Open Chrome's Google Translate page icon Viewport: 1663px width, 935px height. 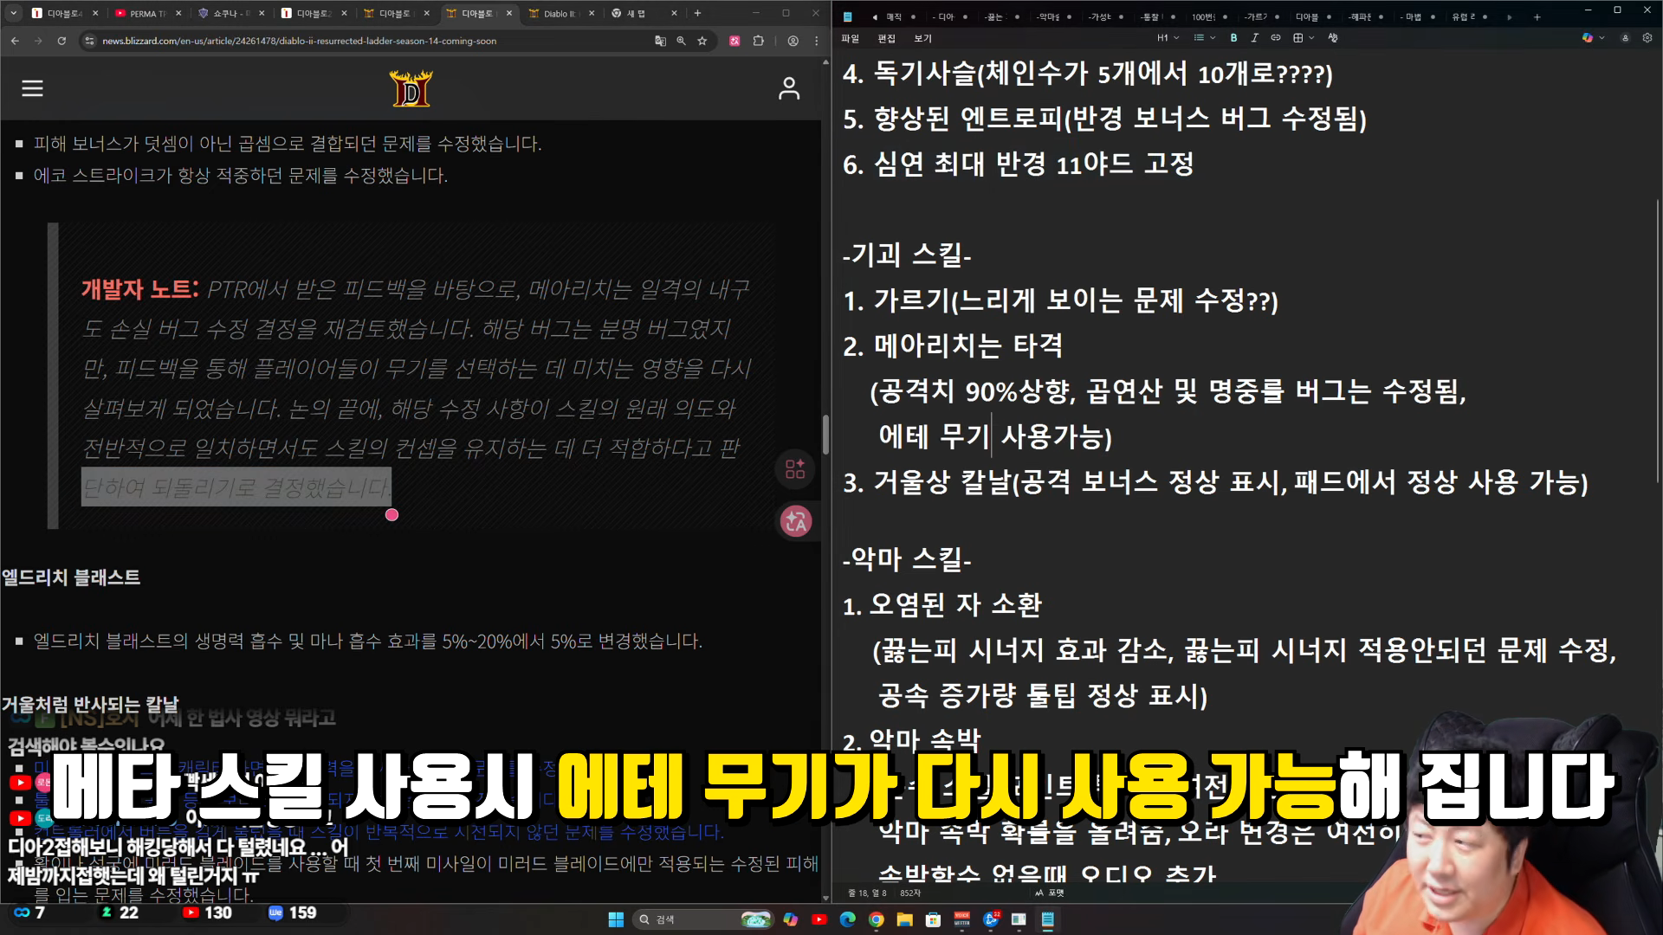[661, 41]
